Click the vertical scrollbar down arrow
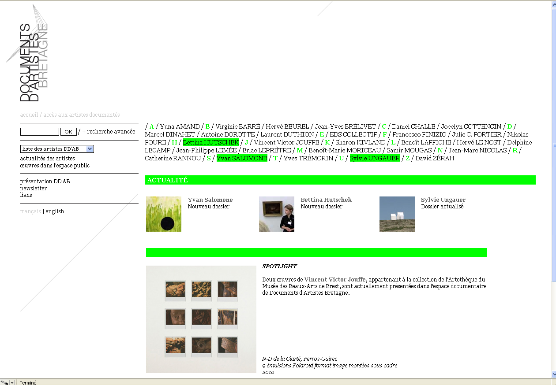 tap(554, 374)
